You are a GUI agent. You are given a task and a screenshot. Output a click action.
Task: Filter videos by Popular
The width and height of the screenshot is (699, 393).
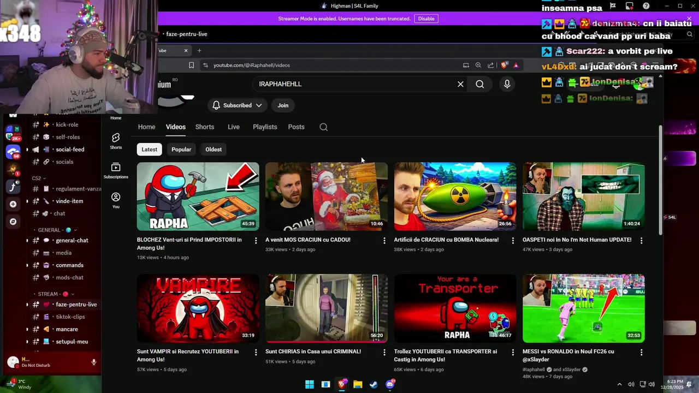181,150
